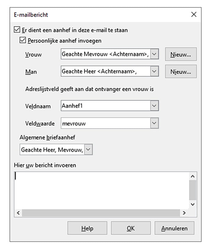Close the E-mailbericht dialog

[x=194, y=14]
